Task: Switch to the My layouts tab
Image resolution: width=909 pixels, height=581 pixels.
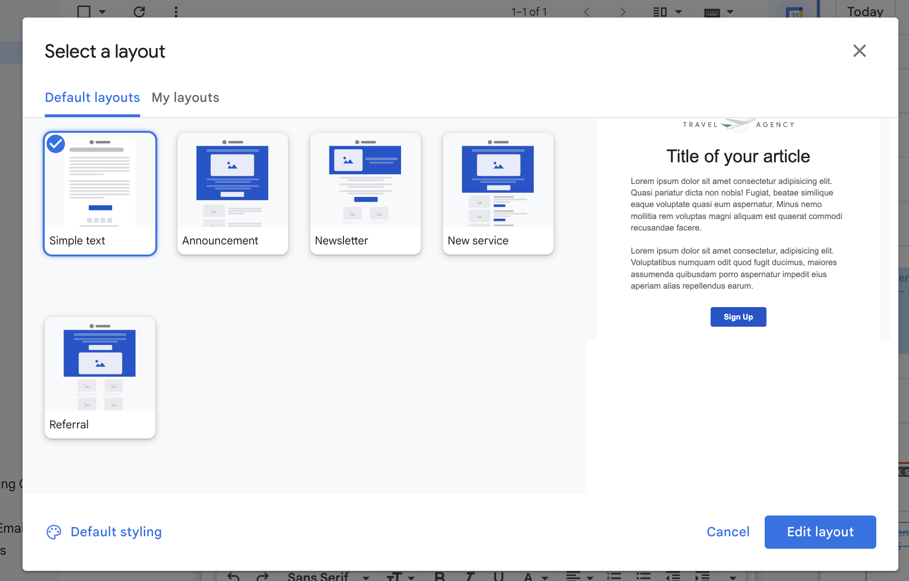Action: coord(185,98)
